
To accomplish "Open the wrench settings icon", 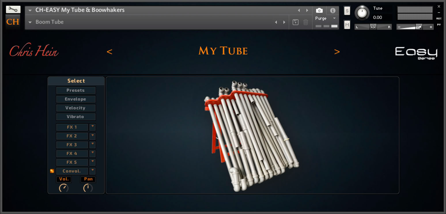I will click(x=13, y=9).
